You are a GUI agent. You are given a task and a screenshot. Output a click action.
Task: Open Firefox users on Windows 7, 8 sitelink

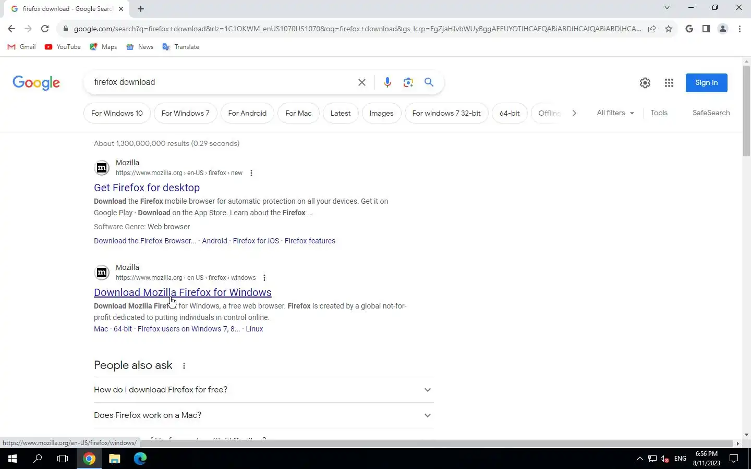point(189,329)
